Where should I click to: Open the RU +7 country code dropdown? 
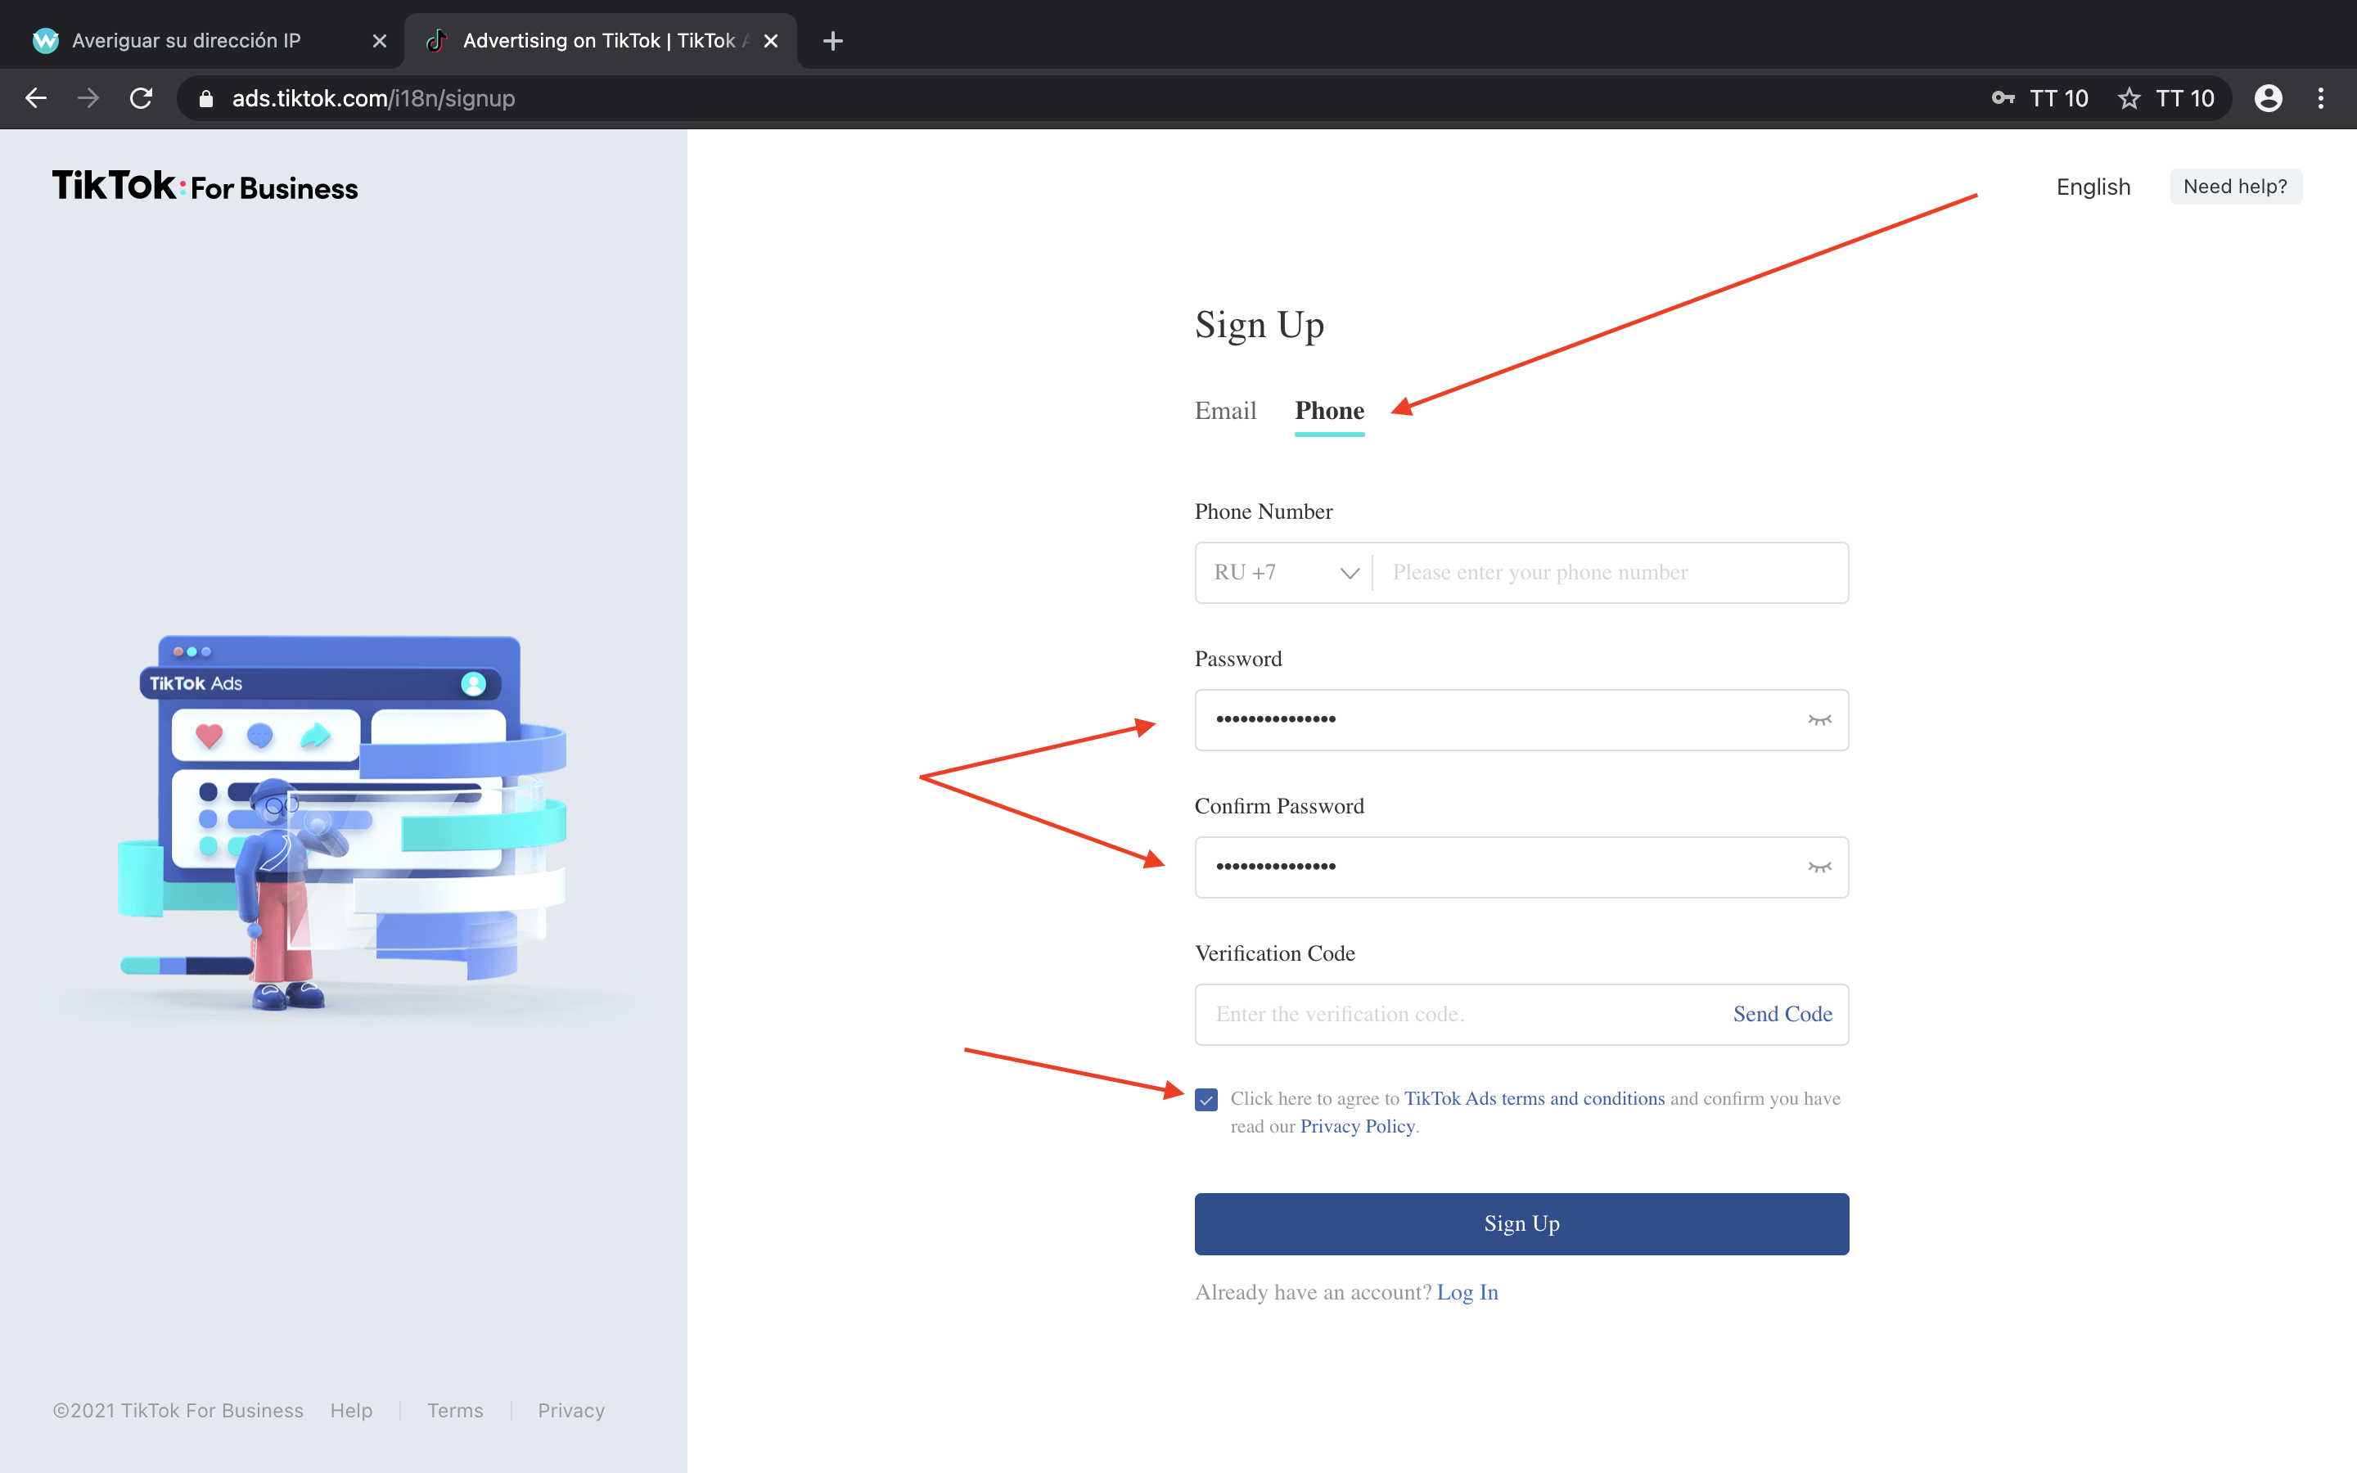click(x=1284, y=573)
